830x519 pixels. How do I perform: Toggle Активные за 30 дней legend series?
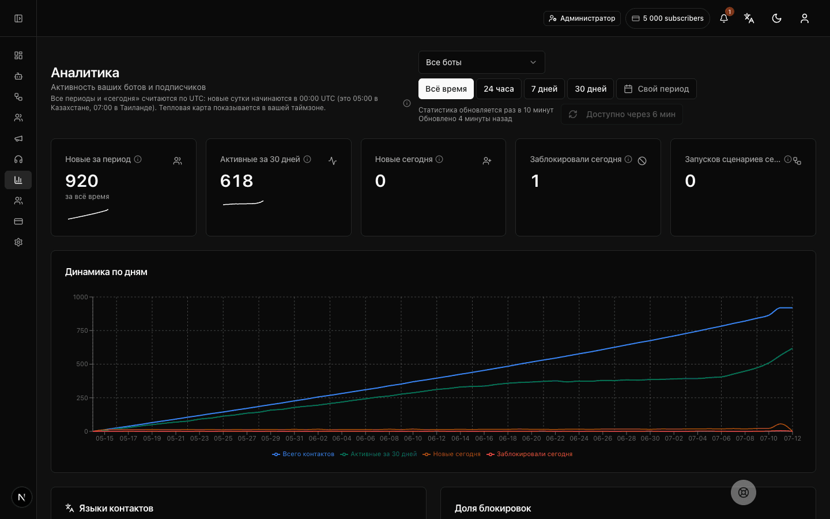click(379, 454)
